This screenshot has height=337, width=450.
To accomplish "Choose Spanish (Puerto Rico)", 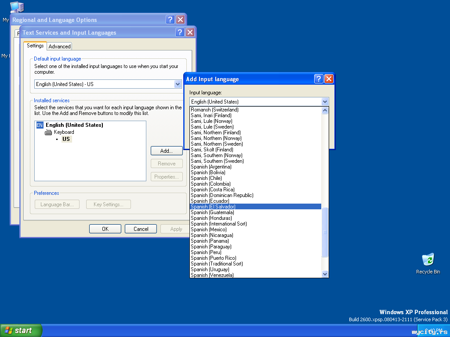I will (255, 258).
